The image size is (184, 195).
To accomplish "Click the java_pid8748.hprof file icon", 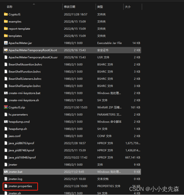I will pyautogui.click(x=6, y=150).
